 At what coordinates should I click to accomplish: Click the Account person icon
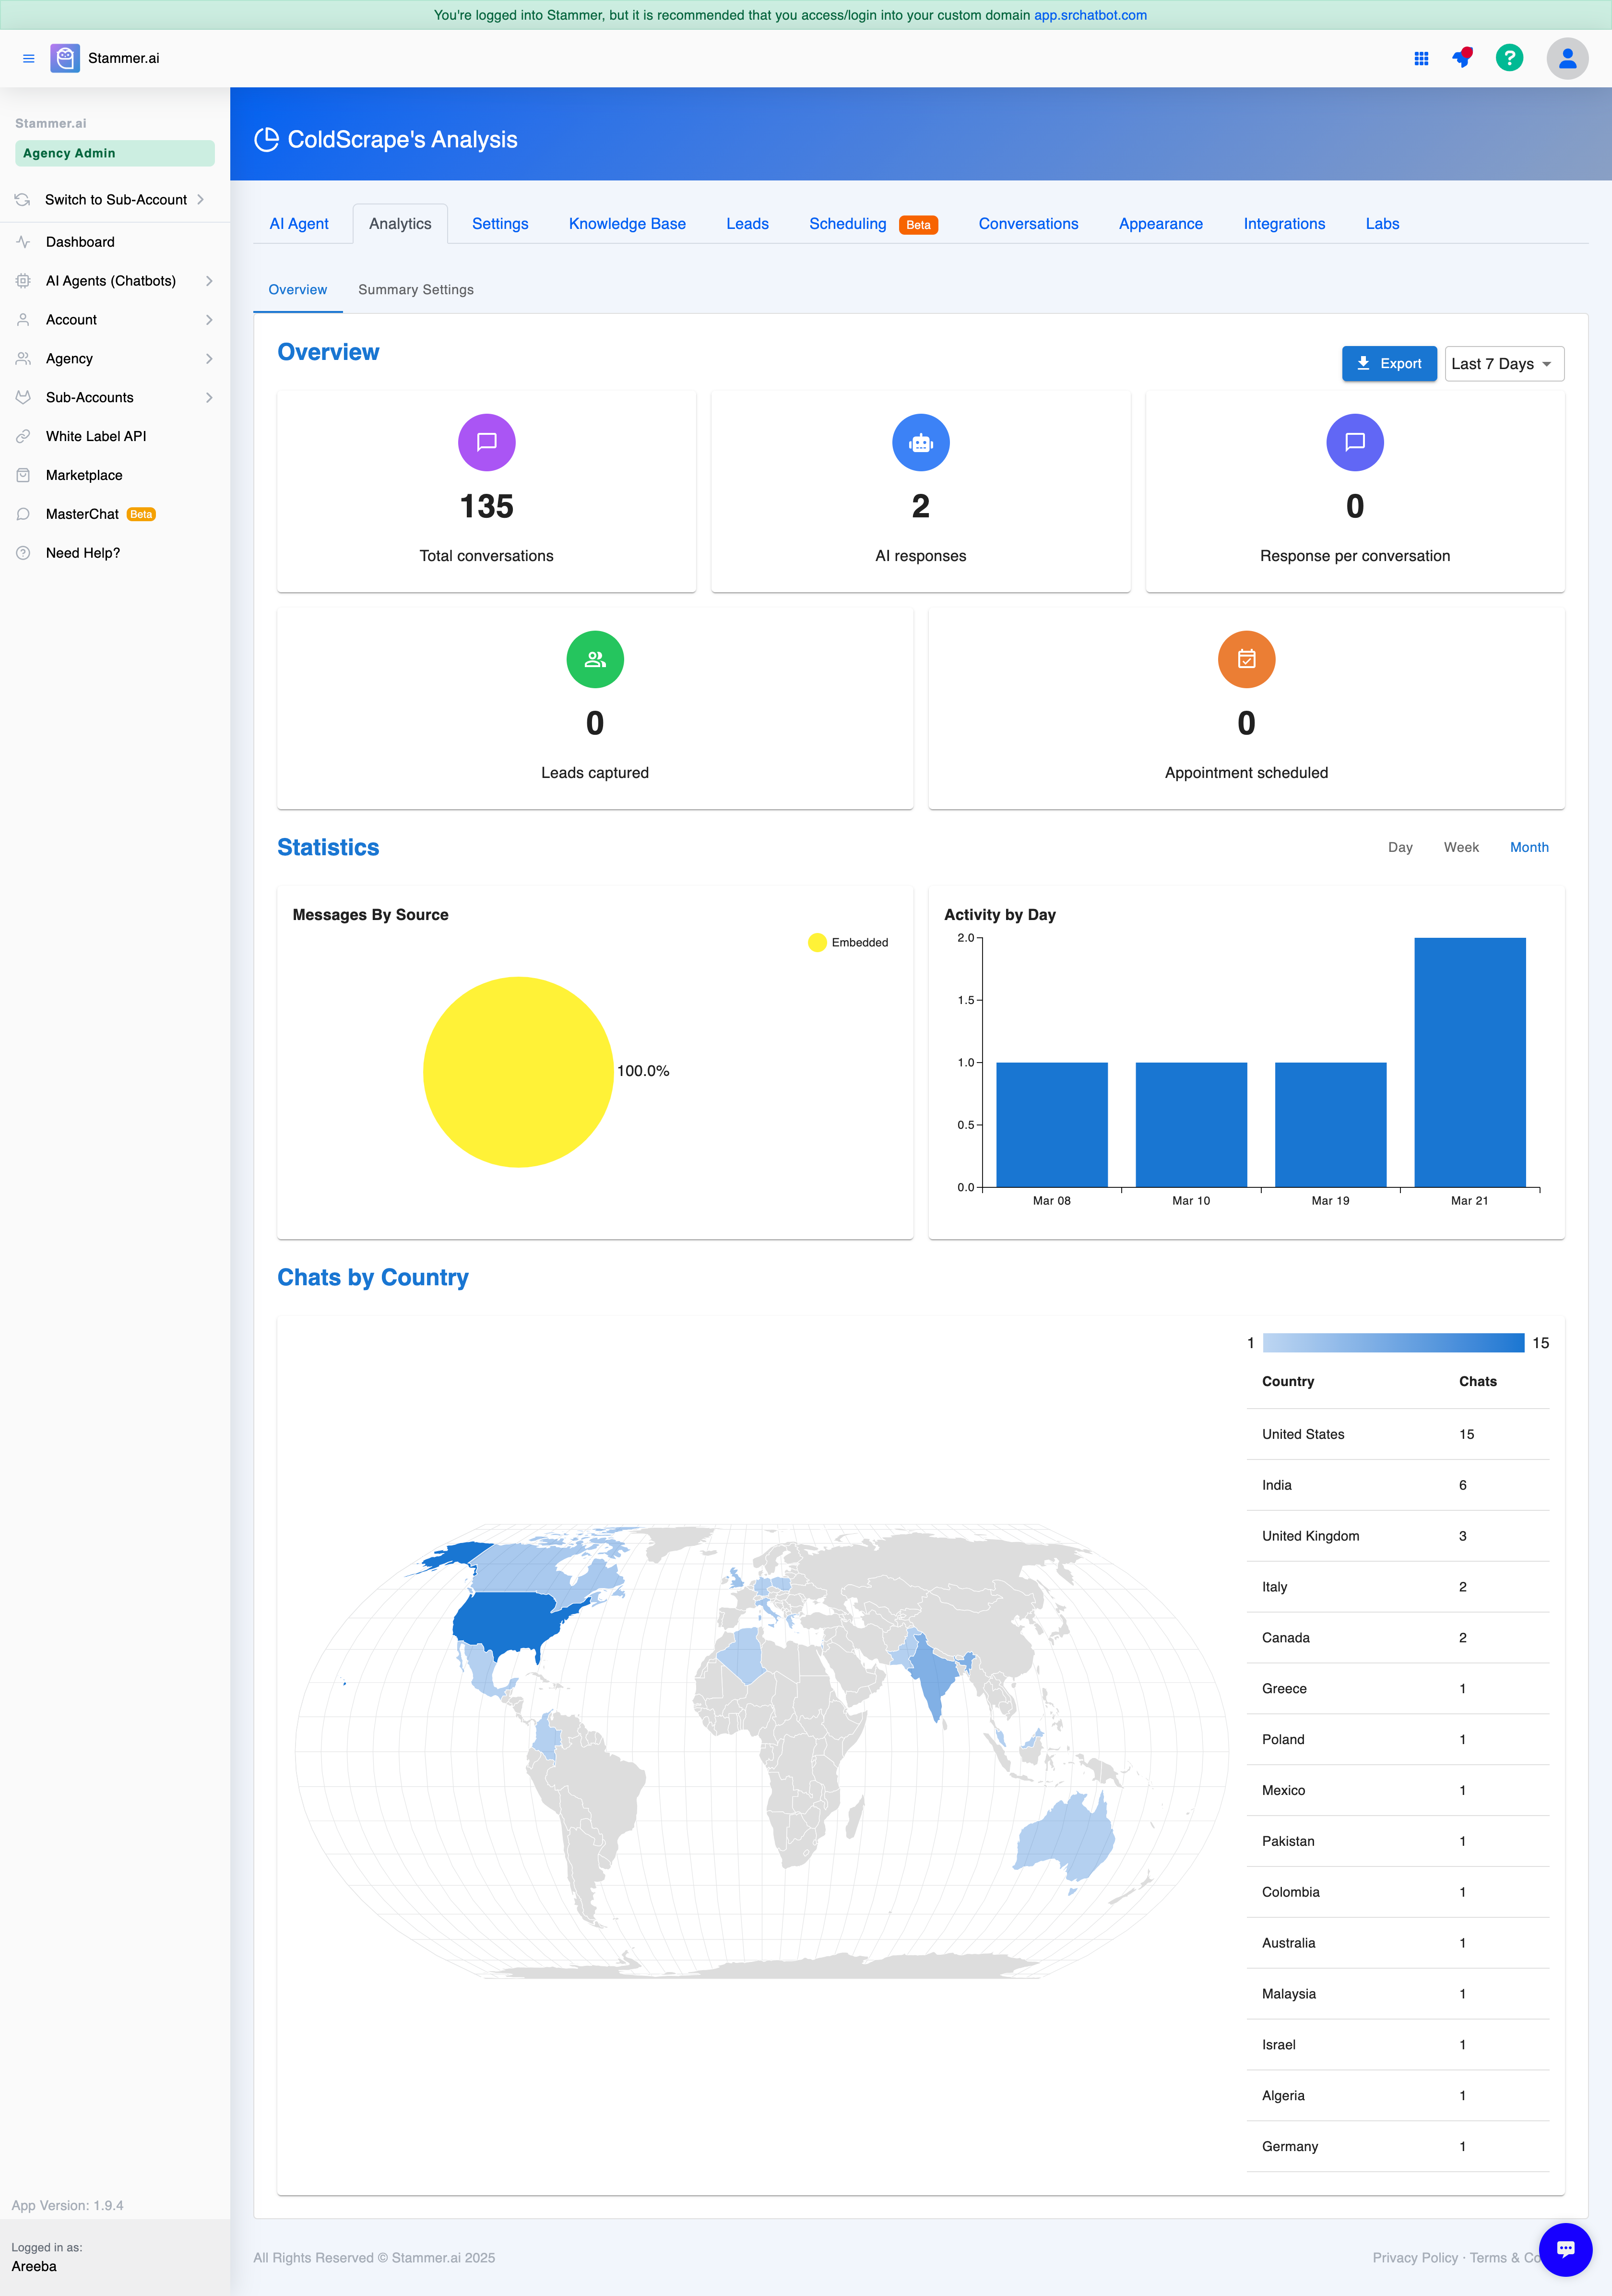(x=23, y=320)
